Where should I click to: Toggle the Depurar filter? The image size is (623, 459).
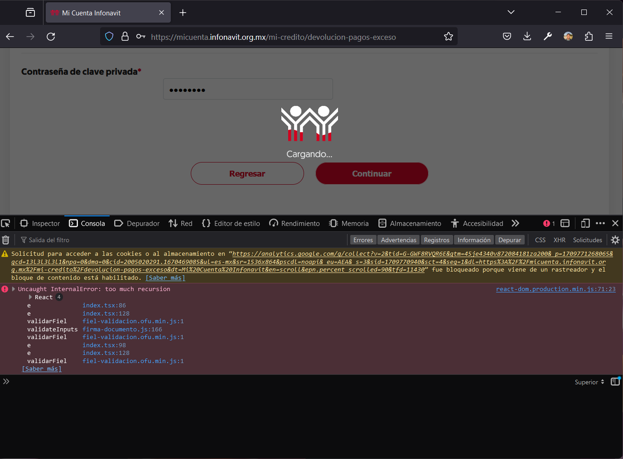click(510, 240)
